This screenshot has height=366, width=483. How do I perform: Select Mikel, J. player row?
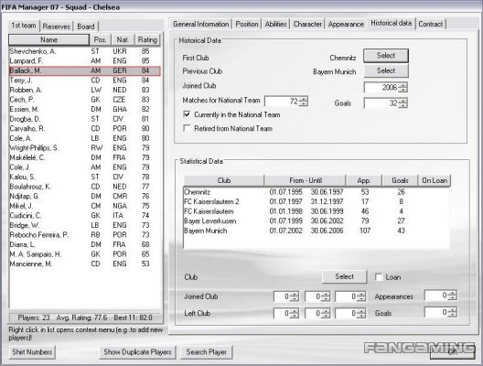tap(85, 206)
